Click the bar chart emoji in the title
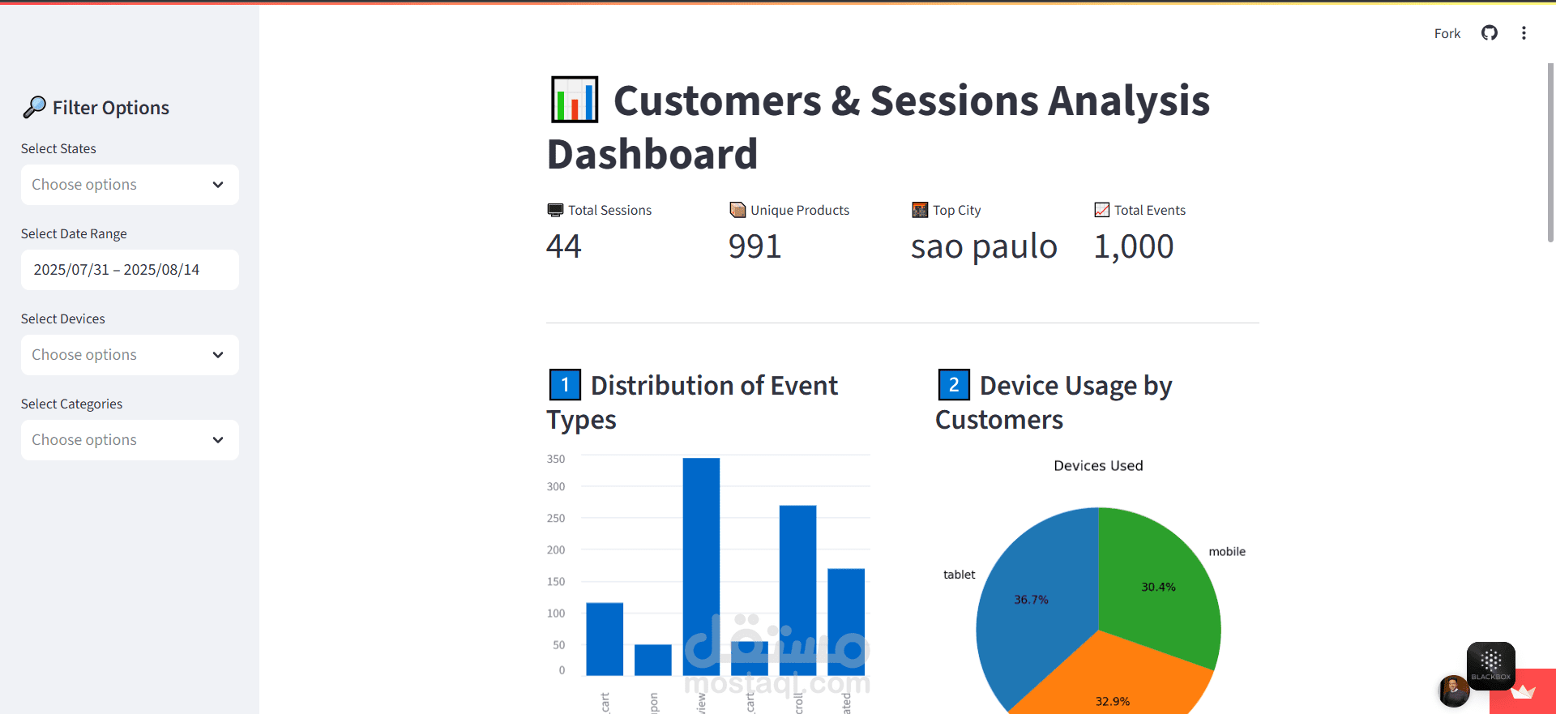 pyautogui.click(x=575, y=100)
